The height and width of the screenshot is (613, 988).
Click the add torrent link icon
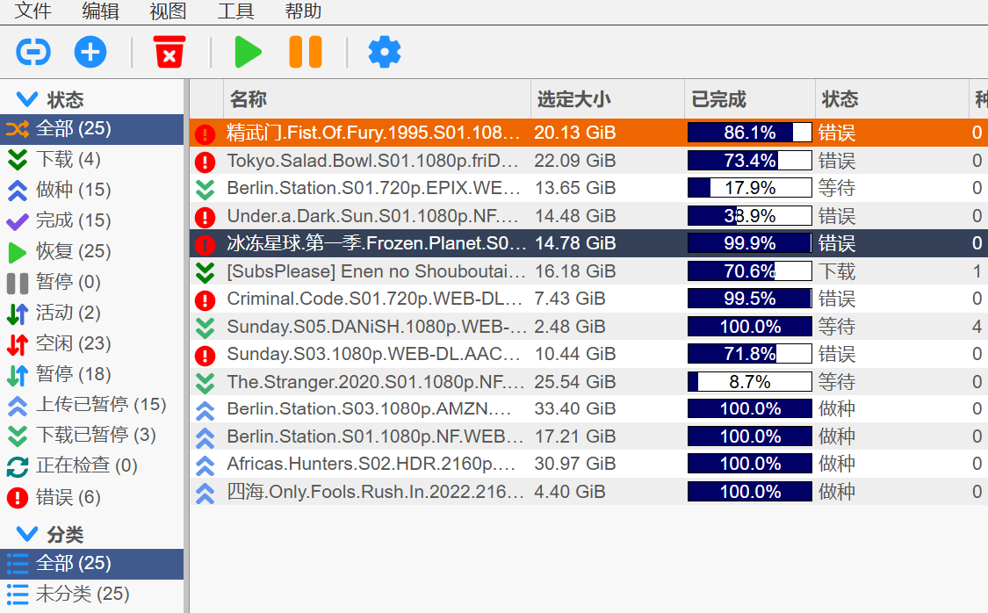click(33, 53)
